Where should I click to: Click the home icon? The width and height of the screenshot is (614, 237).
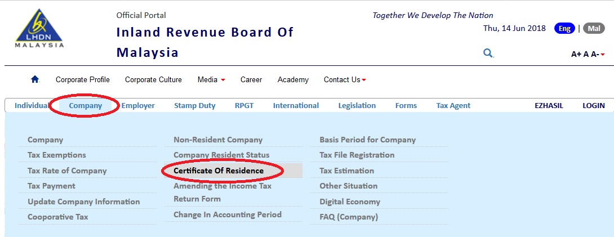click(35, 79)
